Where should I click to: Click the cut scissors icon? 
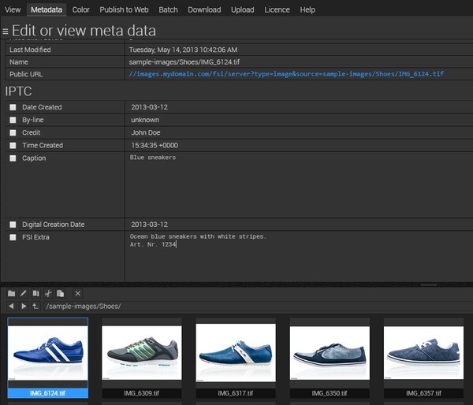click(x=48, y=293)
